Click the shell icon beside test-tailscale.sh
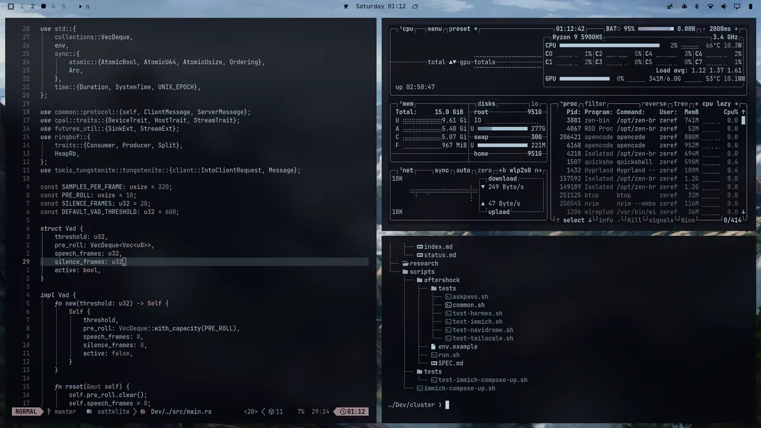761x428 pixels. tap(448, 338)
